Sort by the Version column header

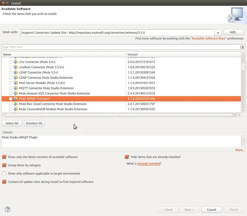pos(183,54)
